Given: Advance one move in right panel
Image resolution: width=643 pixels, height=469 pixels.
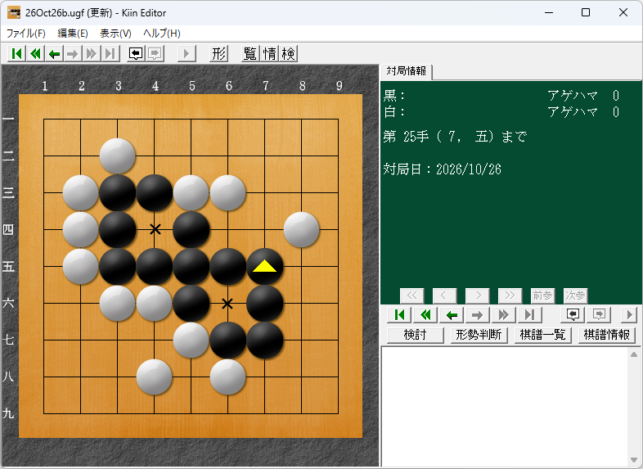Looking at the screenshot, I should tap(478, 315).
